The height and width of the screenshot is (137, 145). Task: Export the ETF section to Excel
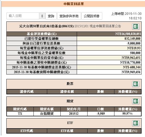[x=136, y=123]
